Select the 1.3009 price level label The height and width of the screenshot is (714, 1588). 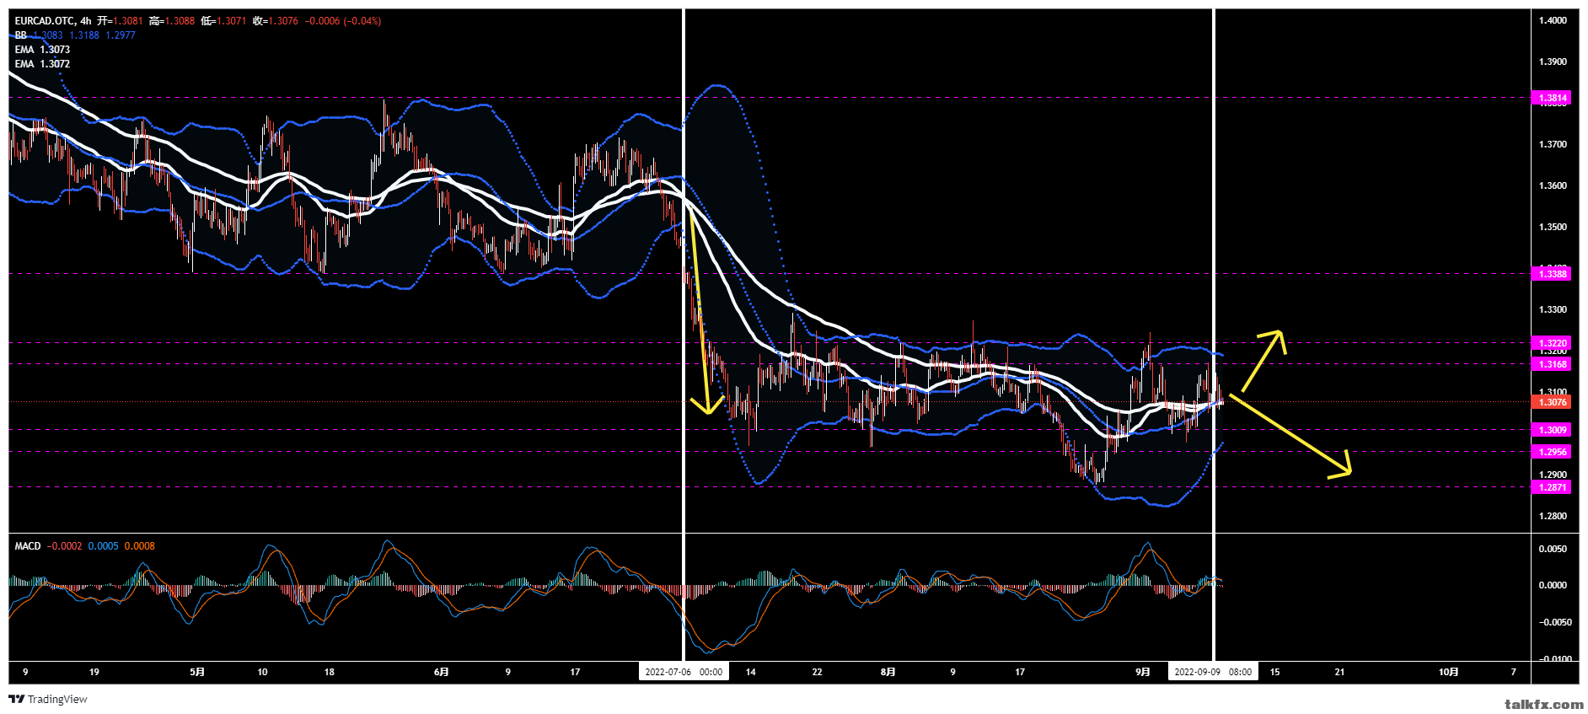pyautogui.click(x=1551, y=430)
